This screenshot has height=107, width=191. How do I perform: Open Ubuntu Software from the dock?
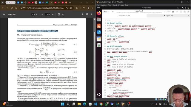[x=99, y=26]
